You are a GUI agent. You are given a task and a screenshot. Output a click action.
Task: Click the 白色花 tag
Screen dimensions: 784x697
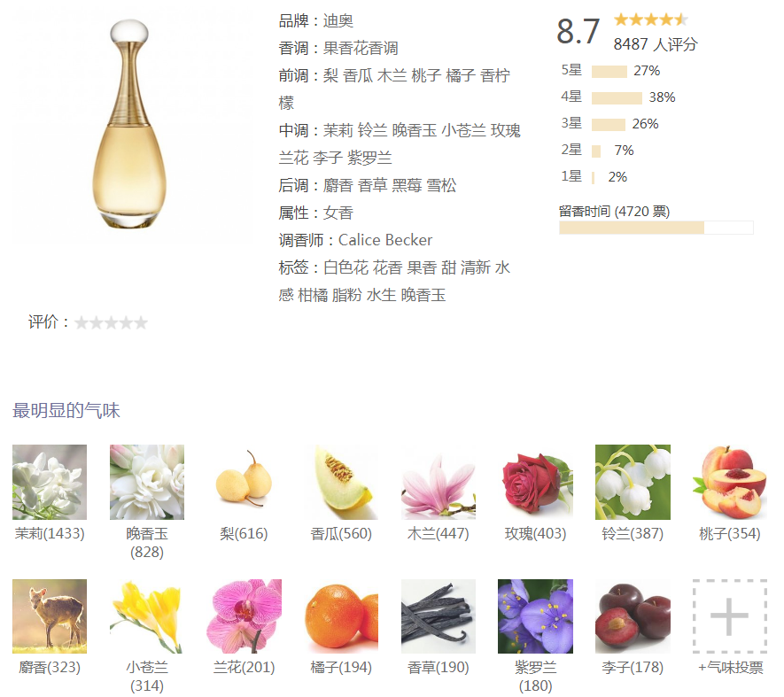345,267
